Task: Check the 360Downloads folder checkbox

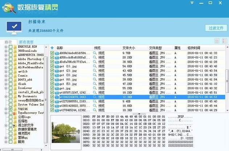Action: 11,51
